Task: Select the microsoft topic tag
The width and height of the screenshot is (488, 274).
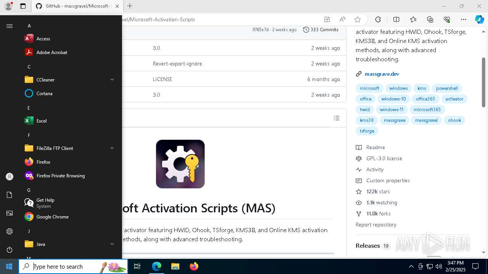Action: pyautogui.click(x=369, y=88)
